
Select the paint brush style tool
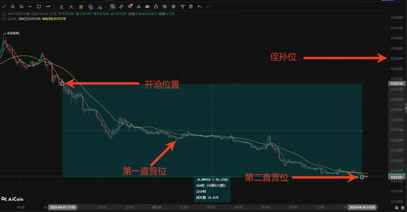coord(139,6)
